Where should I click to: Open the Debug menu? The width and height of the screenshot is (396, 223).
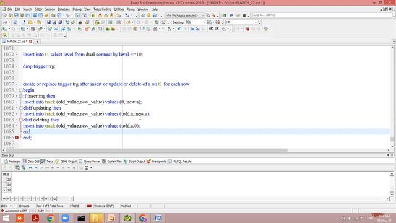tap(77, 9)
